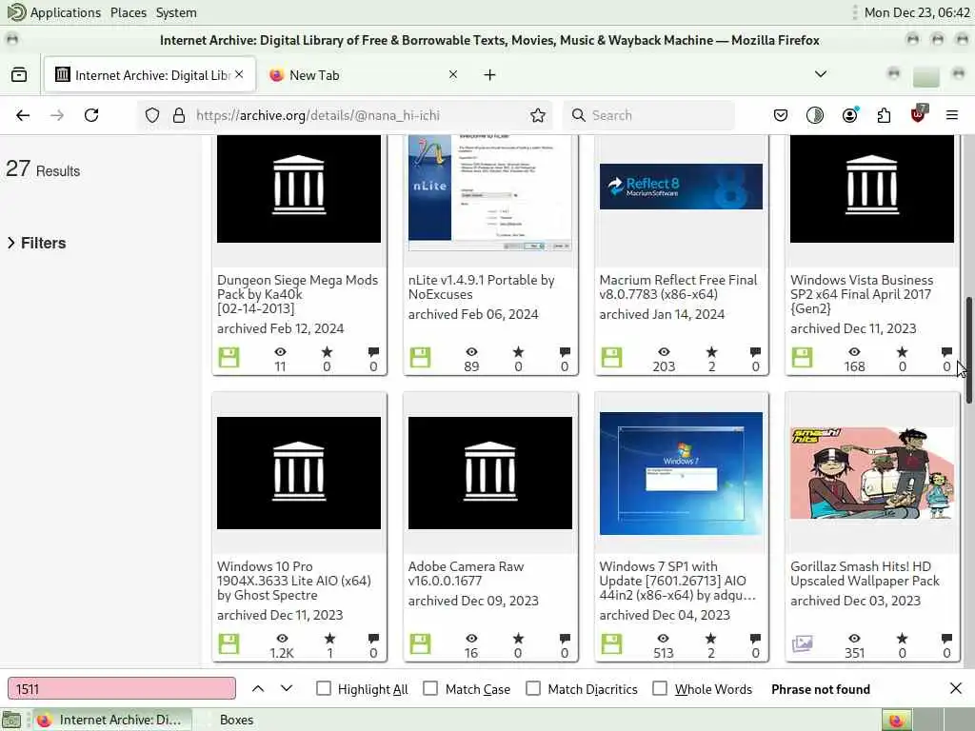975x731 pixels.
Task: Open the Firefox account icon
Action: [850, 115]
